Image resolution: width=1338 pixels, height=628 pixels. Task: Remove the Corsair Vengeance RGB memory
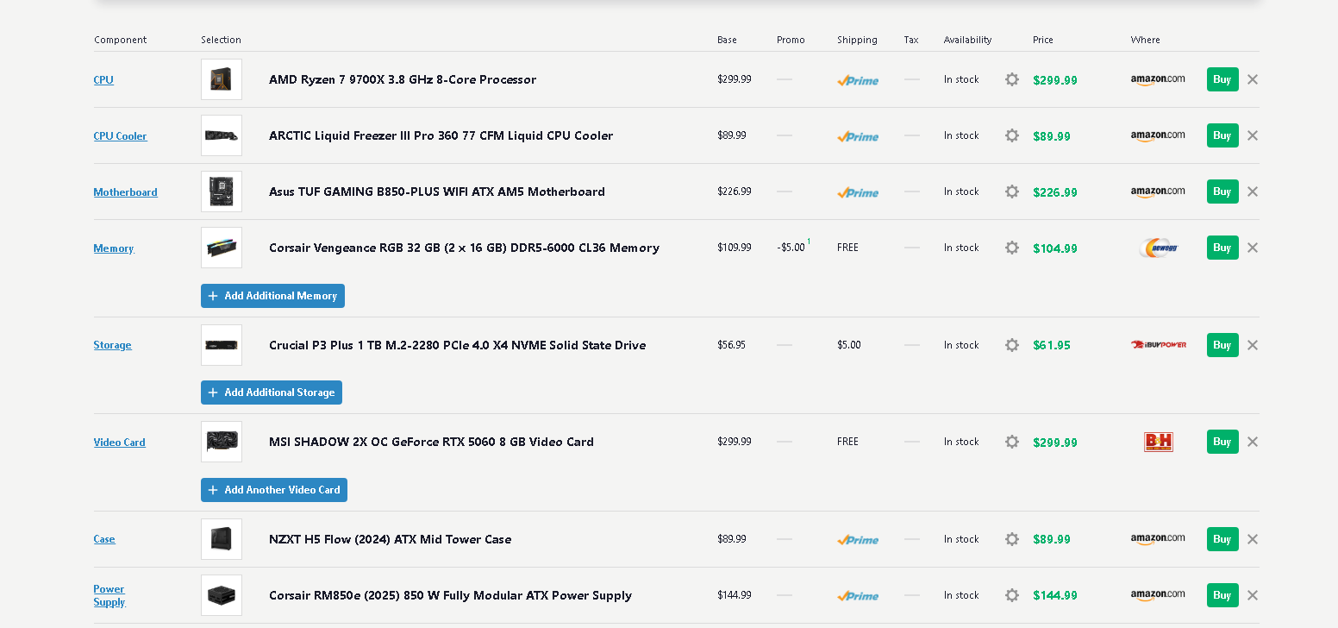coord(1253,248)
